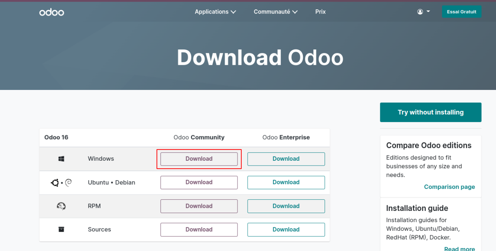Open the user account profile icon
496x251 pixels.
(x=420, y=11)
